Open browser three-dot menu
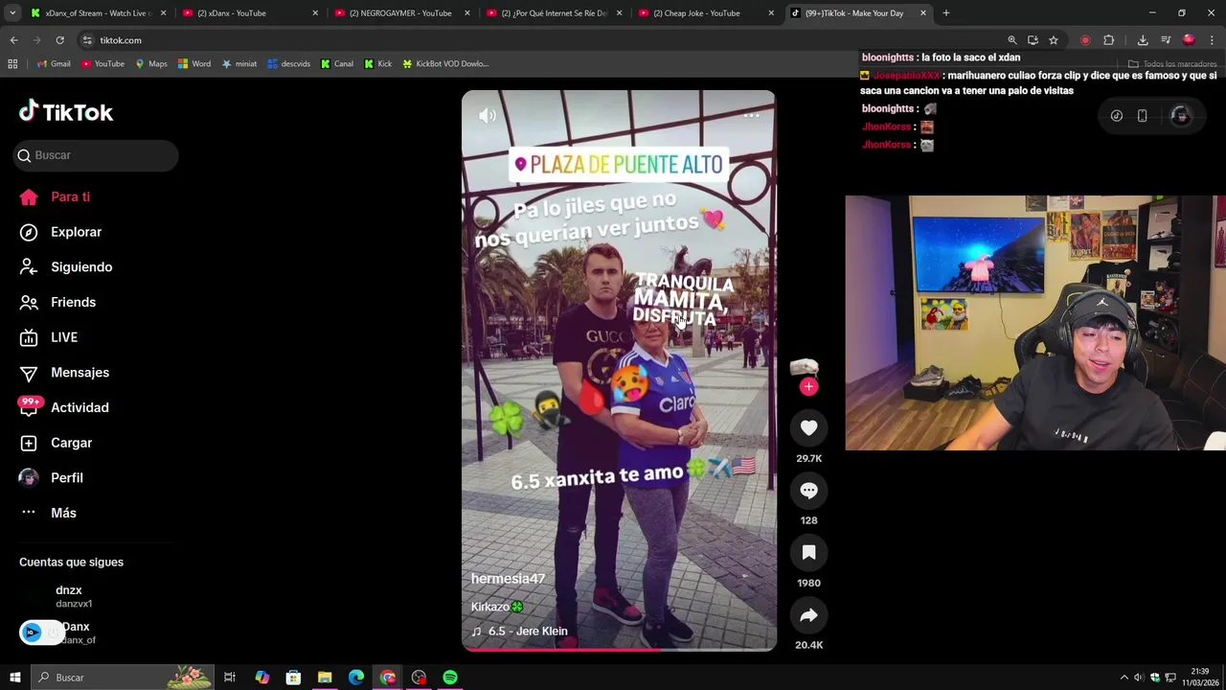Screen dimensions: 1226x690 [1212, 40]
